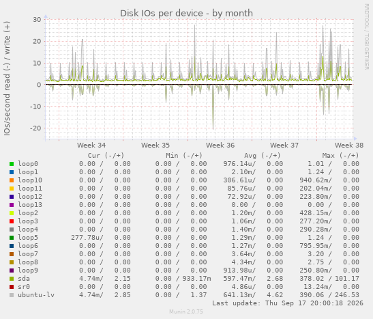Select the 'loop9' device label
The image size is (373, 319).
click(28, 271)
